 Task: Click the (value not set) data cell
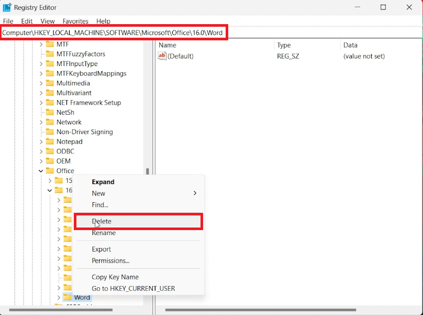(364, 56)
